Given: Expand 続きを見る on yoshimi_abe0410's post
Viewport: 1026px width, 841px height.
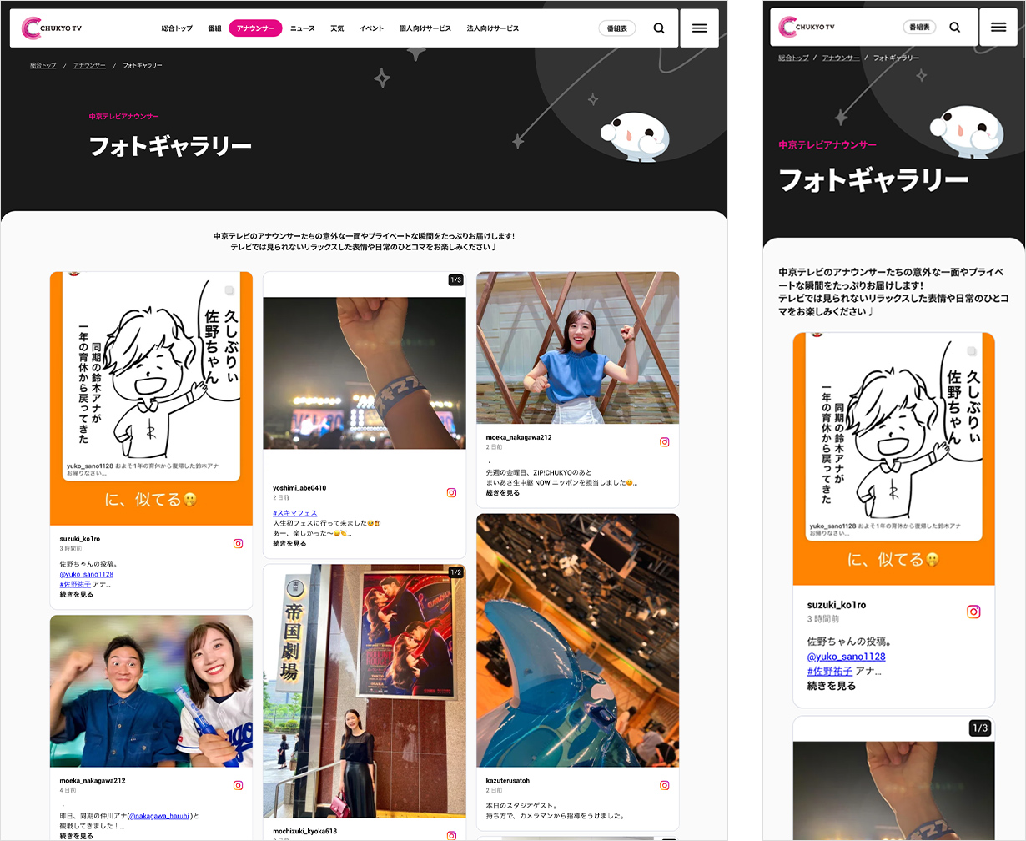Looking at the screenshot, I should click(289, 543).
